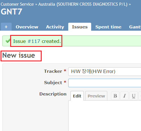
Task: Click inside the Description text area
Action: [104, 116]
